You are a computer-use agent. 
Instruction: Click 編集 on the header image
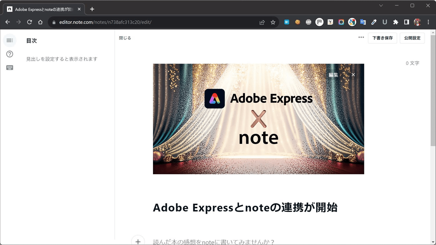pyautogui.click(x=333, y=75)
